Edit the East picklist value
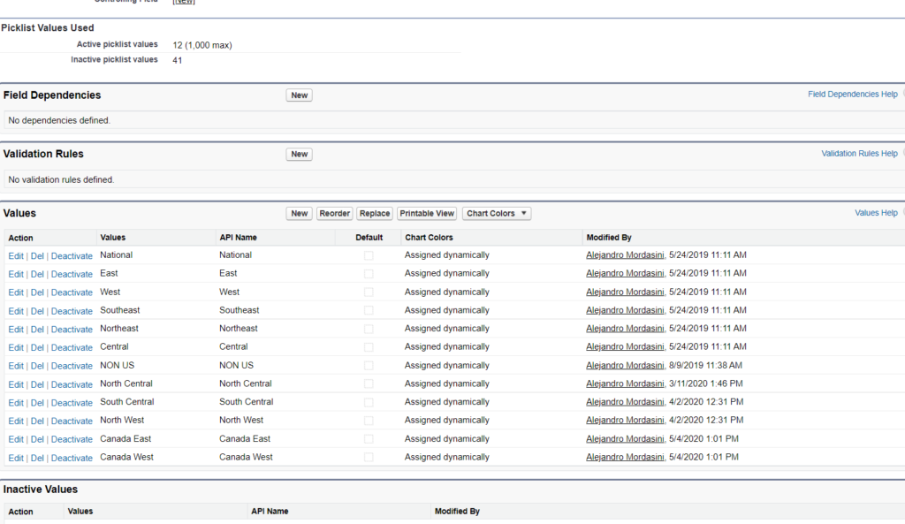 pyautogui.click(x=16, y=274)
